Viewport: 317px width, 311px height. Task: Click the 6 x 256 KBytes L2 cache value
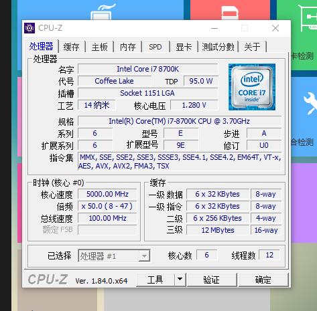(218, 218)
